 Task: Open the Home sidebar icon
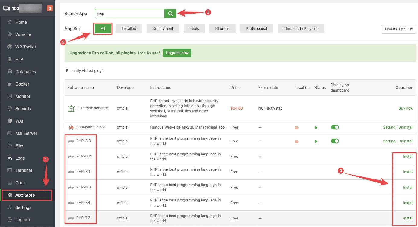coord(10,22)
